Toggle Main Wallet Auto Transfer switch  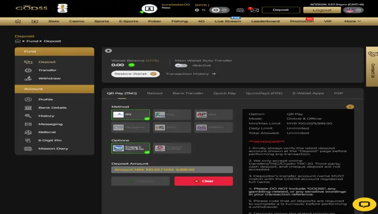pyautogui.click(x=181, y=65)
